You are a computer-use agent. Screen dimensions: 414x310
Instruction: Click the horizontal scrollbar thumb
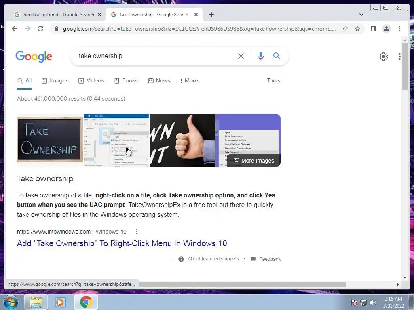[243, 285]
